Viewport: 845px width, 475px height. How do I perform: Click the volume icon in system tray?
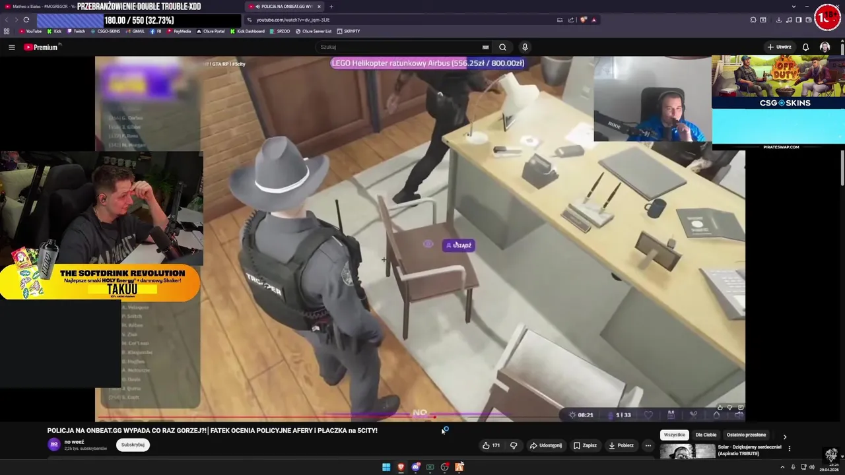(811, 467)
